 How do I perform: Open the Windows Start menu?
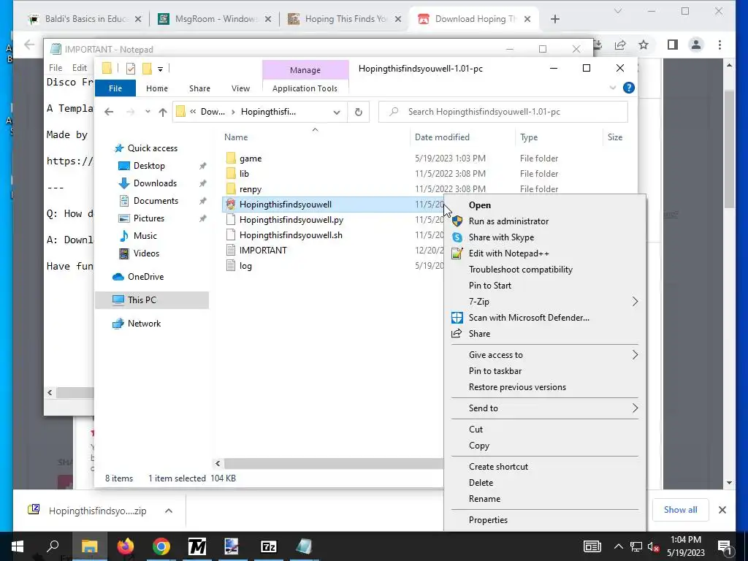click(18, 546)
